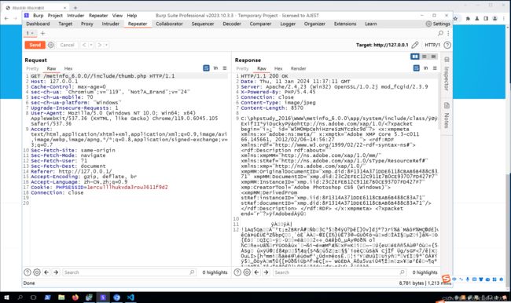Select side-by-side layout view button

pos(415,57)
